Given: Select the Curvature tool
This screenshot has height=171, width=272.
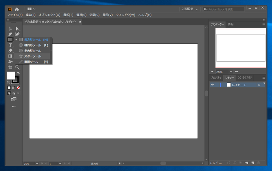Looking at the screenshot, I should (x=17, y=34).
